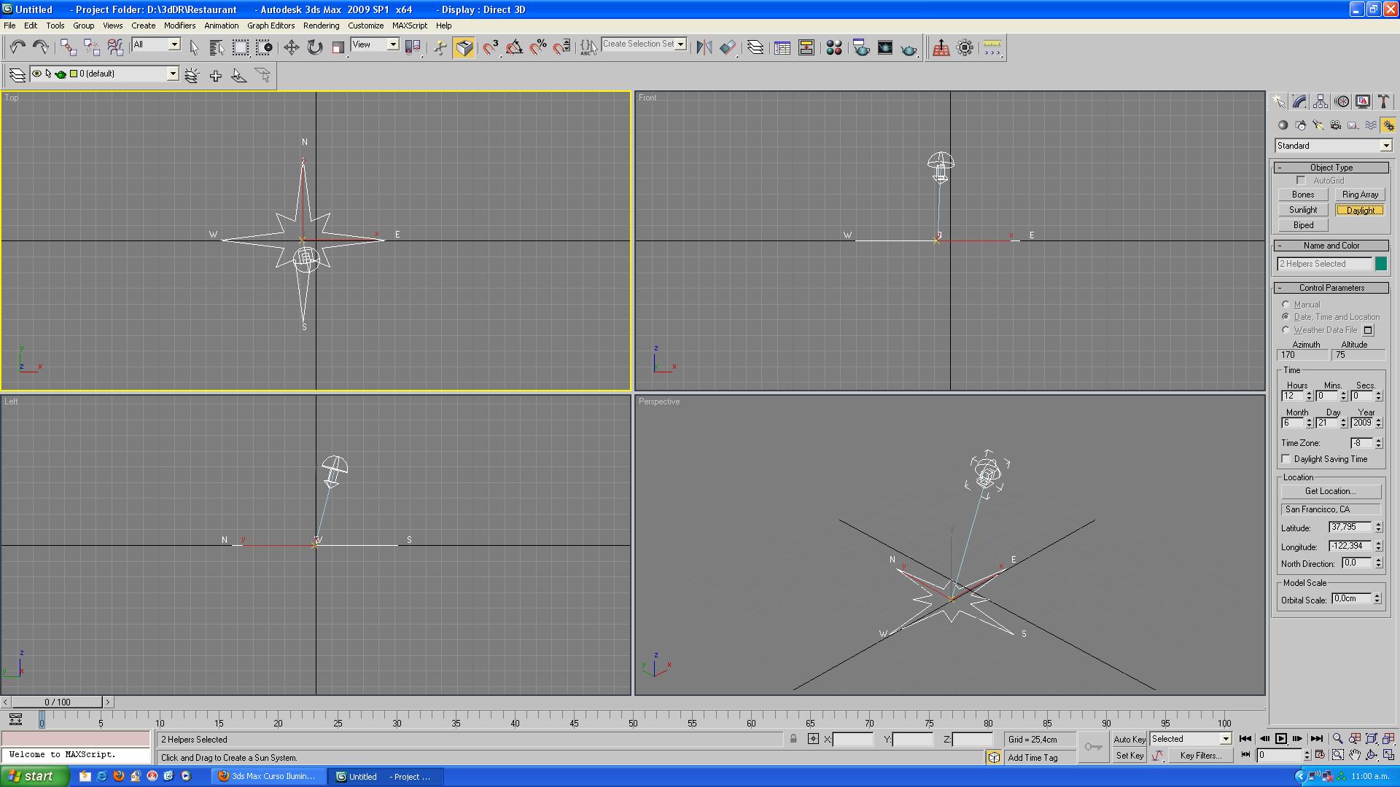Open the Rendering menu
Image resolution: width=1400 pixels, height=787 pixels.
321,26
